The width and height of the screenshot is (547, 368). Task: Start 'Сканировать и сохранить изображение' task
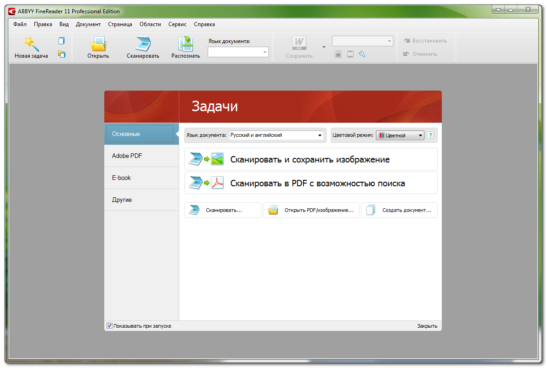311,159
